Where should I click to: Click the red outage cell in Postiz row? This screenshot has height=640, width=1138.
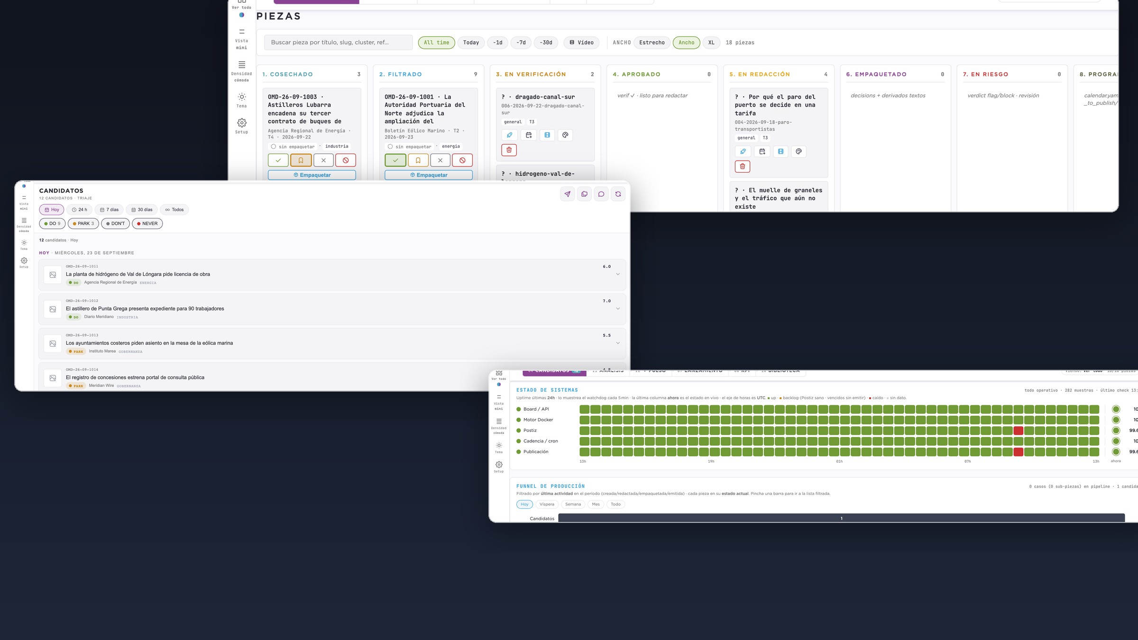(x=1018, y=430)
